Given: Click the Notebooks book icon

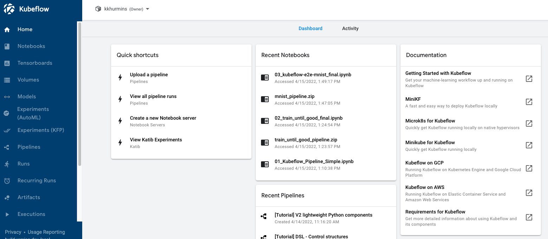Looking at the screenshot, I should pyautogui.click(x=7, y=47).
